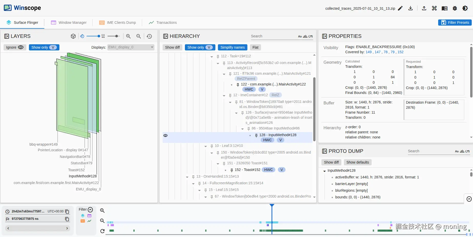Reset layers view with history icon
The width and height of the screenshot is (473, 237).
(149, 36)
